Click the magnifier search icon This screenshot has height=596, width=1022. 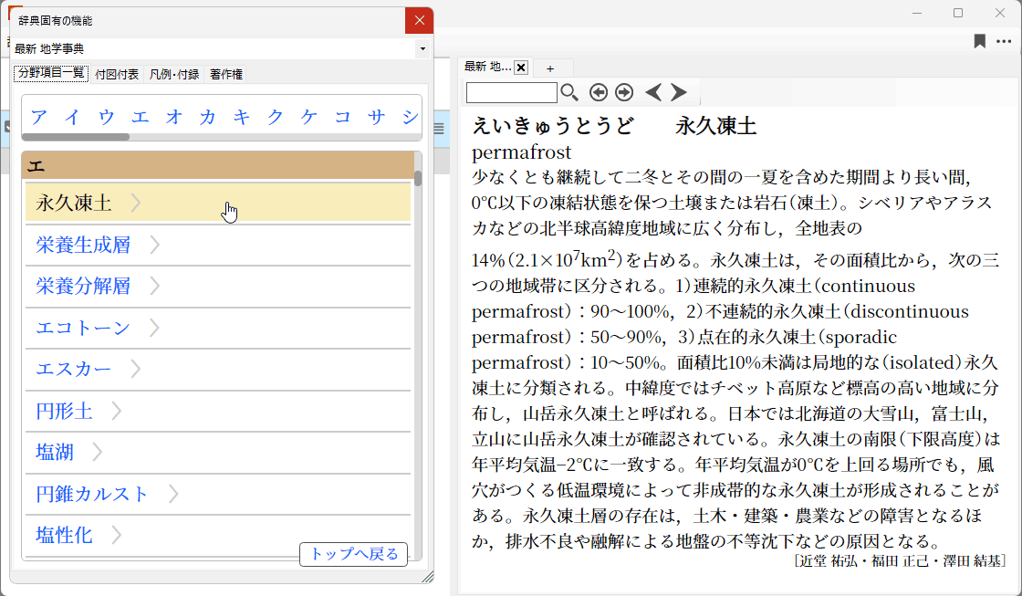[x=569, y=92]
